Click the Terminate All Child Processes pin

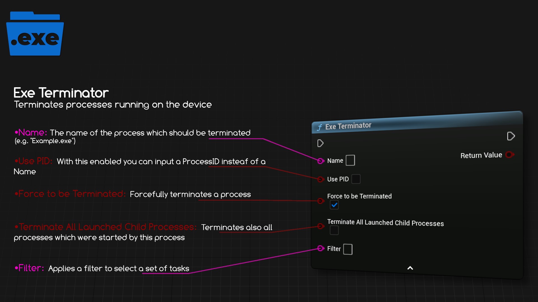pos(320,226)
